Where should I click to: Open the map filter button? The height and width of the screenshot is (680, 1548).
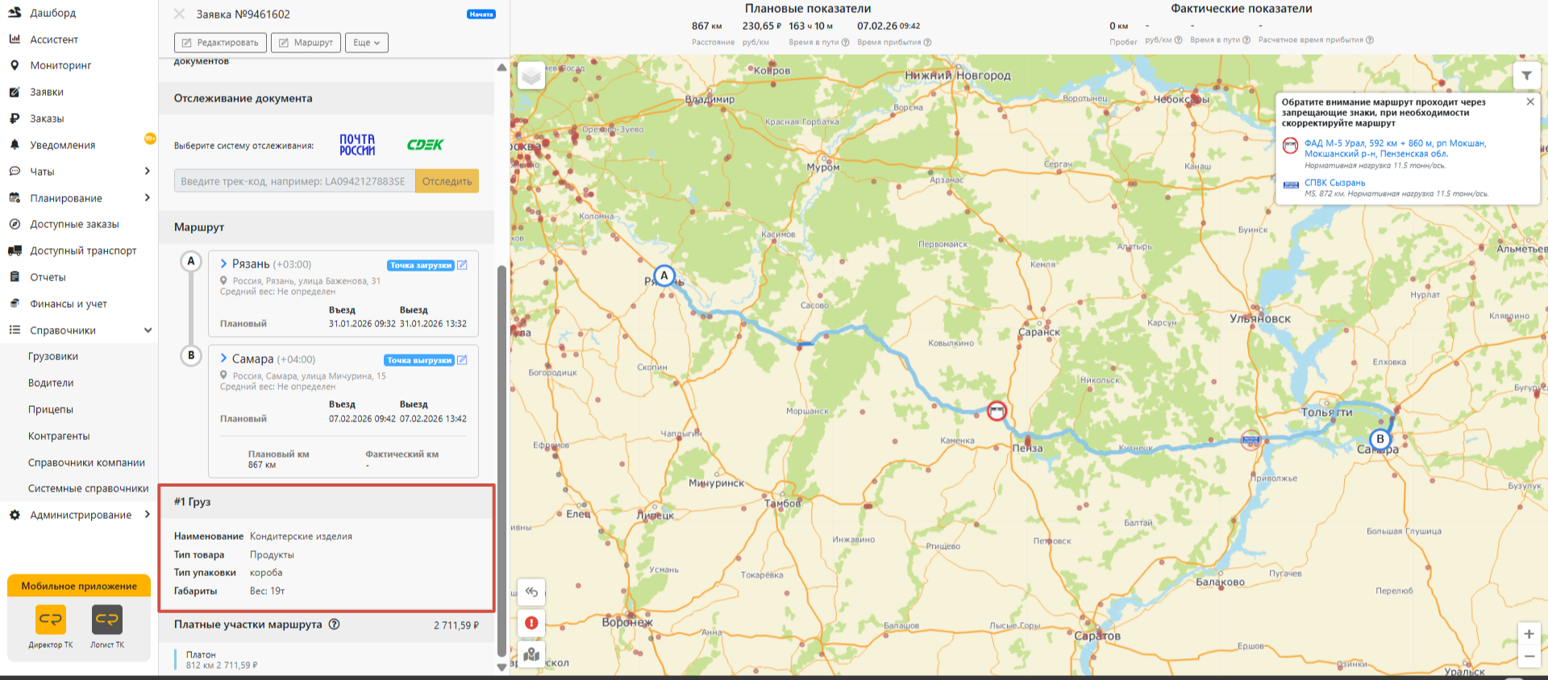click(x=1527, y=76)
